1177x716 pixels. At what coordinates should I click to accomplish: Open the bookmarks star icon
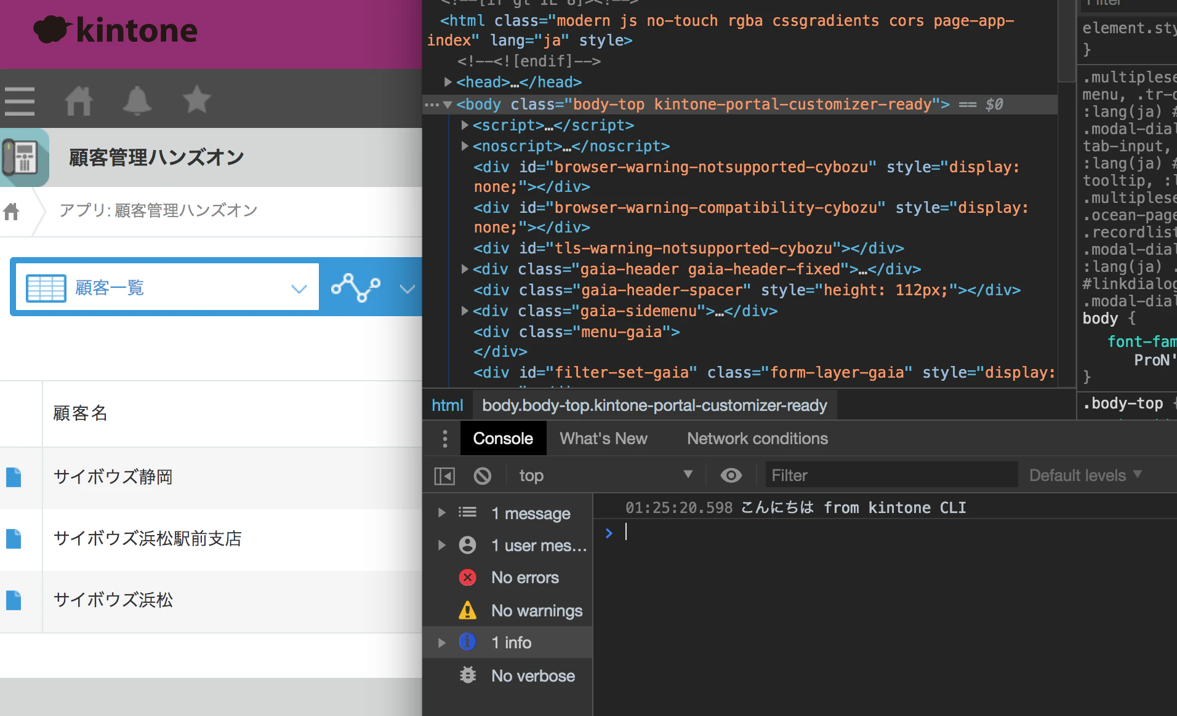[x=196, y=100]
